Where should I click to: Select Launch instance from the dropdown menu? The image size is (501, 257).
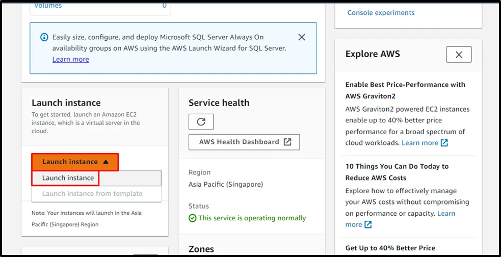pyautogui.click(x=68, y=178)
